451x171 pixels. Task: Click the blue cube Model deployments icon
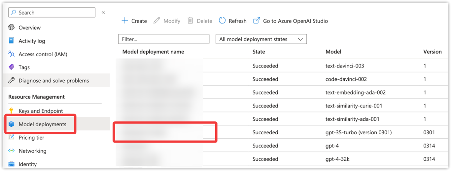[x=12, y=124]
